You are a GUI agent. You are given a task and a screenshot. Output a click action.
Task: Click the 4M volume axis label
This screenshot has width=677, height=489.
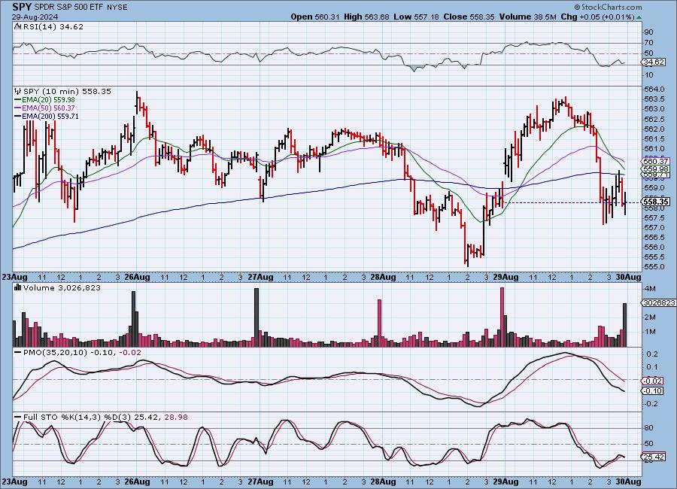click(x=650, y=288)
